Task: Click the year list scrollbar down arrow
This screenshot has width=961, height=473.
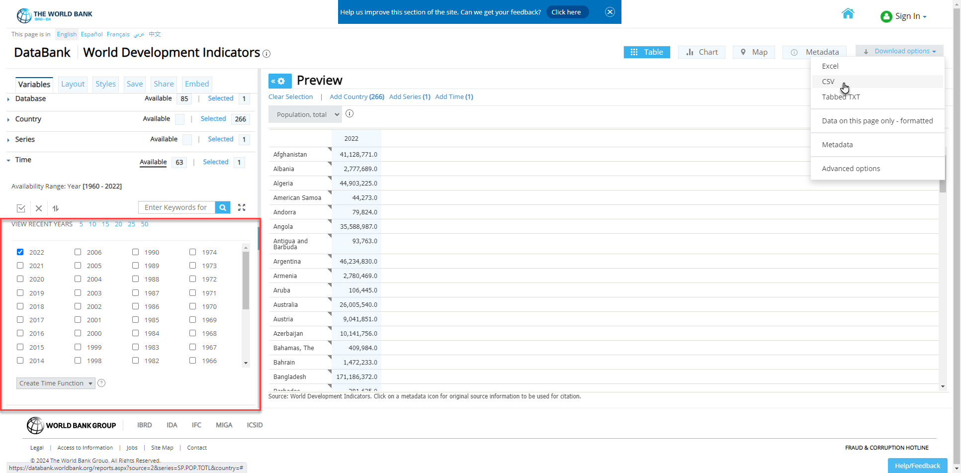Action: pyautogui.click(x=246, y=364)
